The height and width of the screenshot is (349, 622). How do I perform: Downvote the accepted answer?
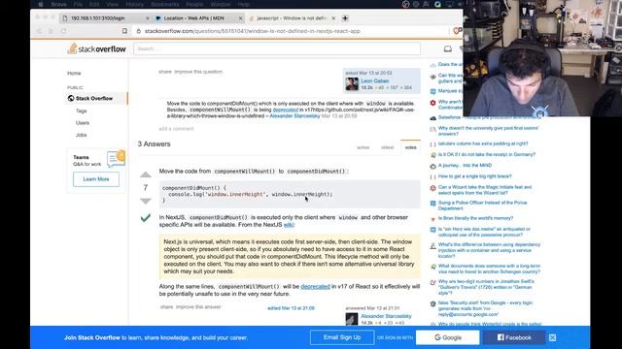click(146, 201)
